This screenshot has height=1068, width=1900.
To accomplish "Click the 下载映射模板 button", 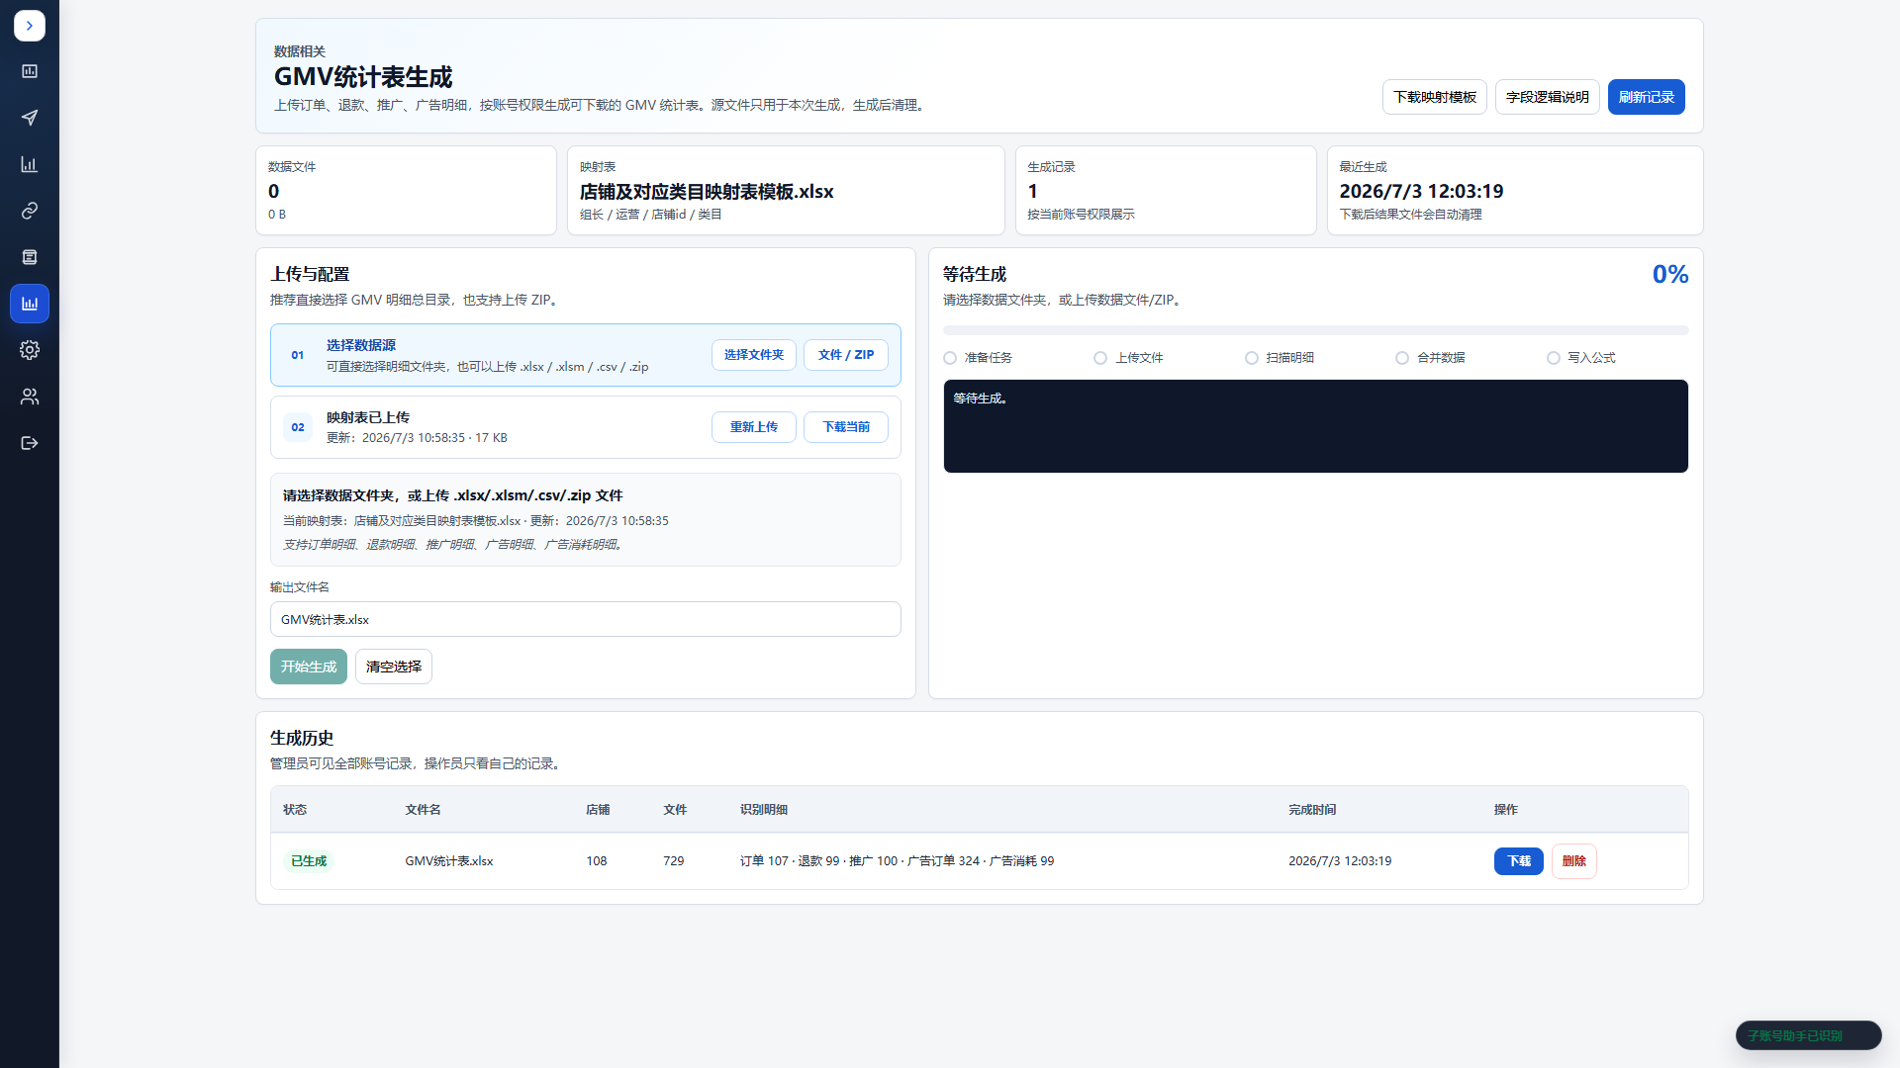I will 1434,97.
